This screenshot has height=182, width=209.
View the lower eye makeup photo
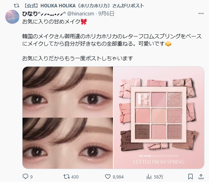pos(68,143)
